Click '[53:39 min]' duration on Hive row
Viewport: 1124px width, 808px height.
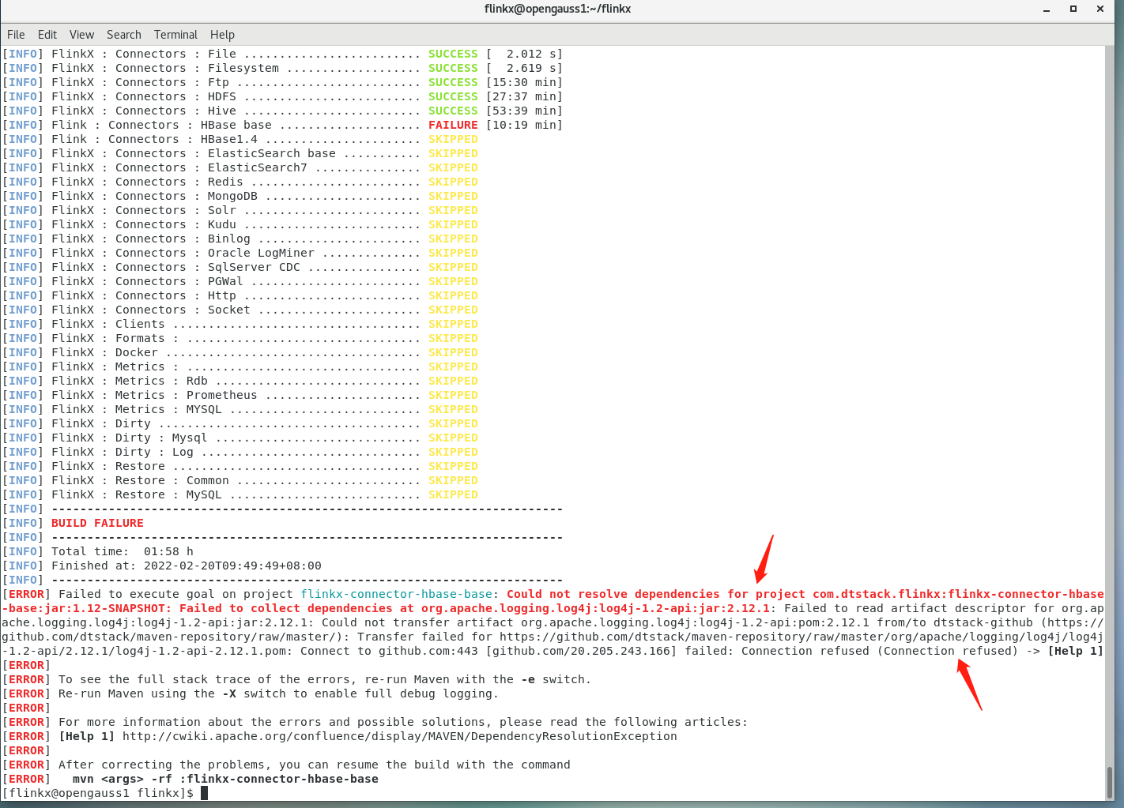524,111
